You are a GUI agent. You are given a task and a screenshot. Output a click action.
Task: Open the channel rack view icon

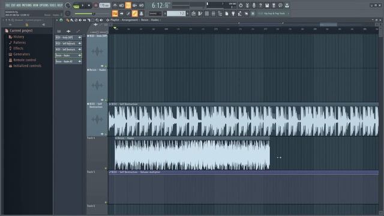coord(206,13)
